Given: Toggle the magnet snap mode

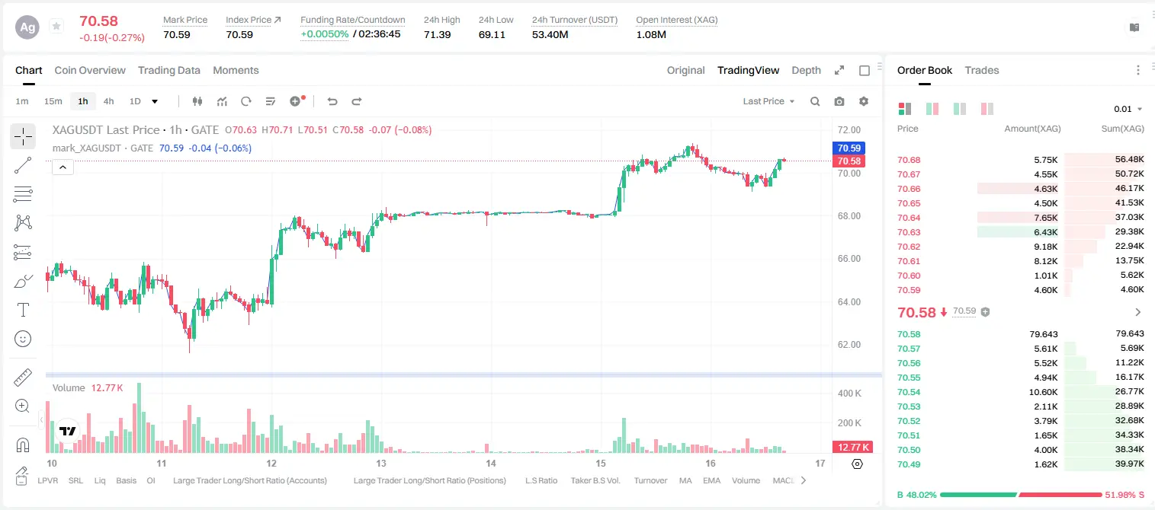Looking at the screenshot, I should point(23,445).
